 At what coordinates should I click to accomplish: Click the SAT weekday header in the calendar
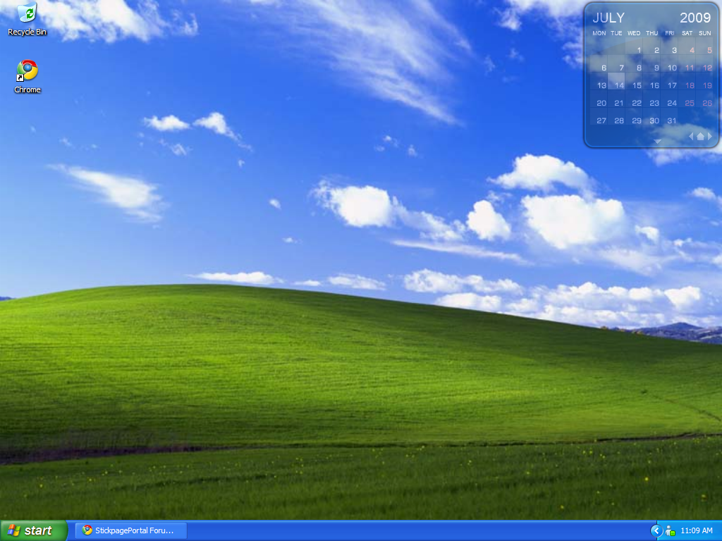687,33
